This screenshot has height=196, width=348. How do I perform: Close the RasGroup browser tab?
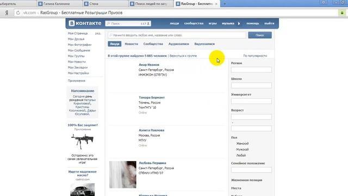pos(216,4)
